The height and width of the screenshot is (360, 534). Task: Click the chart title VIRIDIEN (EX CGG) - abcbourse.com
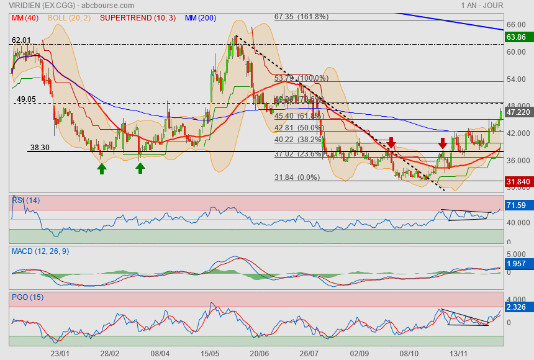(x=71, y=6)
